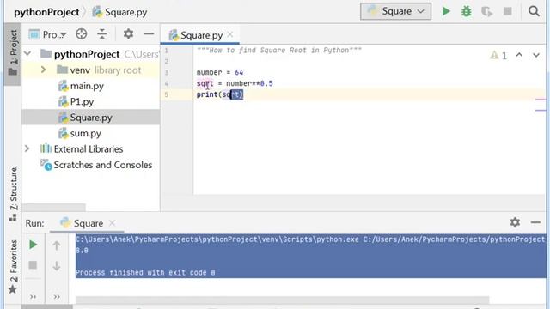The image size is (550, 309).
Task: Click the Run console horizontal scrollbar
Action: [x=283, y=300]
